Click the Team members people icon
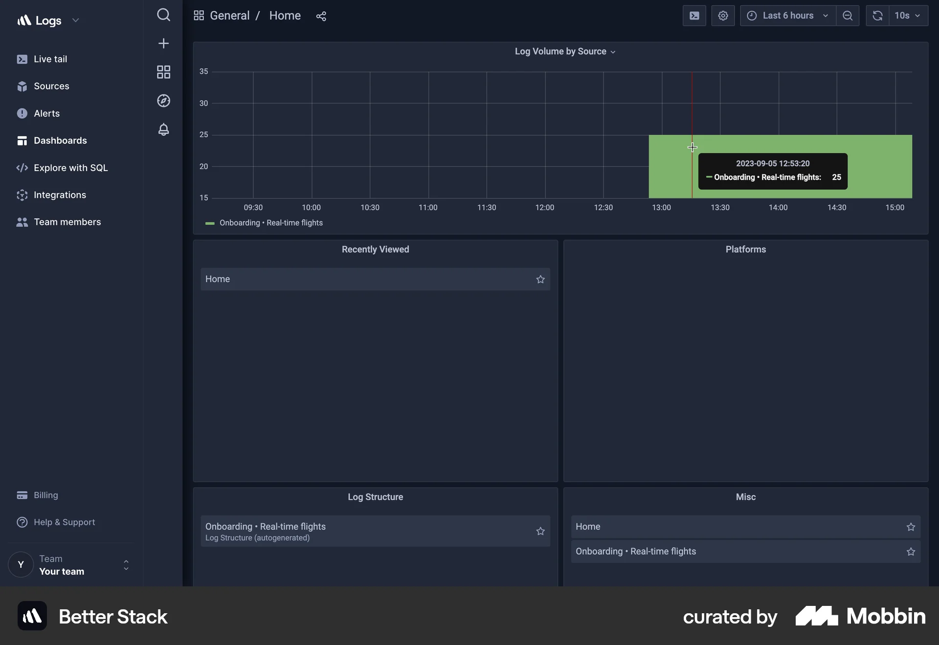Image resolution: width=939 pixels, height=645 pixels. pos(22,222)
